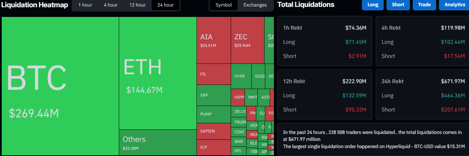The height and width of the screenshot is (156, 469).
Task: Select the 24 hour timeframe tab
Action: [165, 5]
